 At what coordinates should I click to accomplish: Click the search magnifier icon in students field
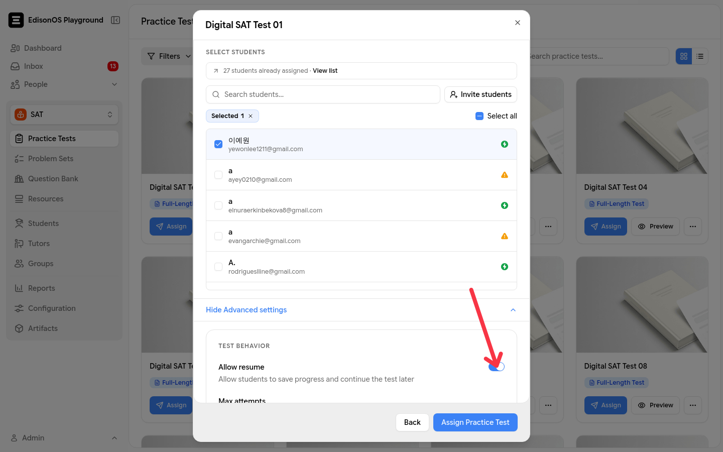(x=216, y=94)
